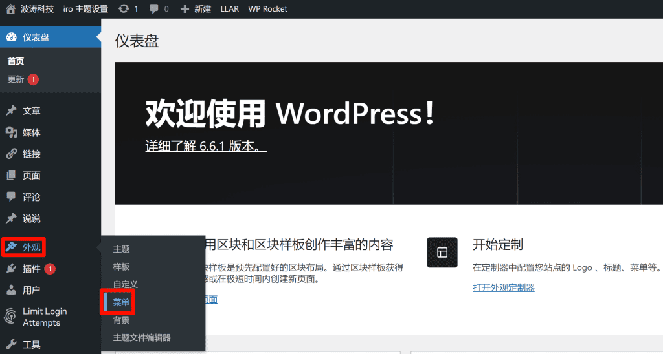Click the paintbrush icon beside 外观
The width and height of the screenshot is (663, 354).
click(12, 247)
